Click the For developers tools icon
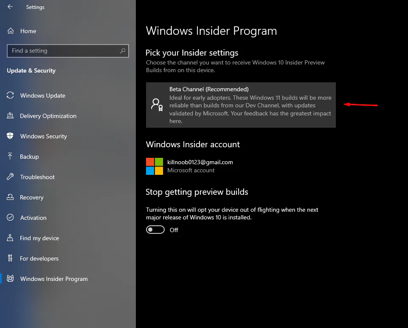The height and width of the screenshot is (328, 408). click(x=10, y=258)
